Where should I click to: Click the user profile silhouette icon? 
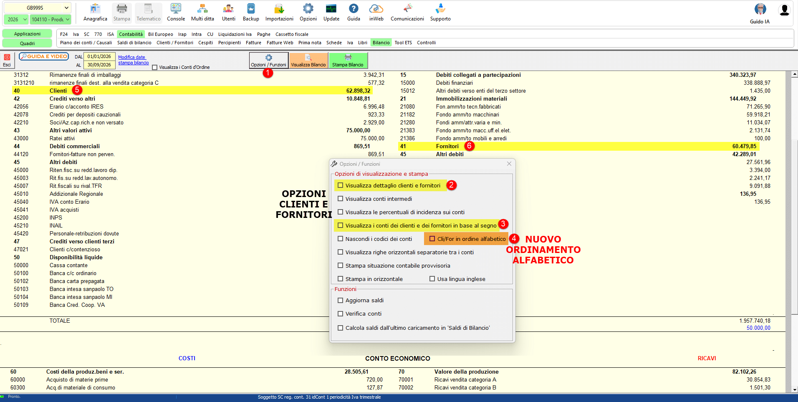coord(784,10)
